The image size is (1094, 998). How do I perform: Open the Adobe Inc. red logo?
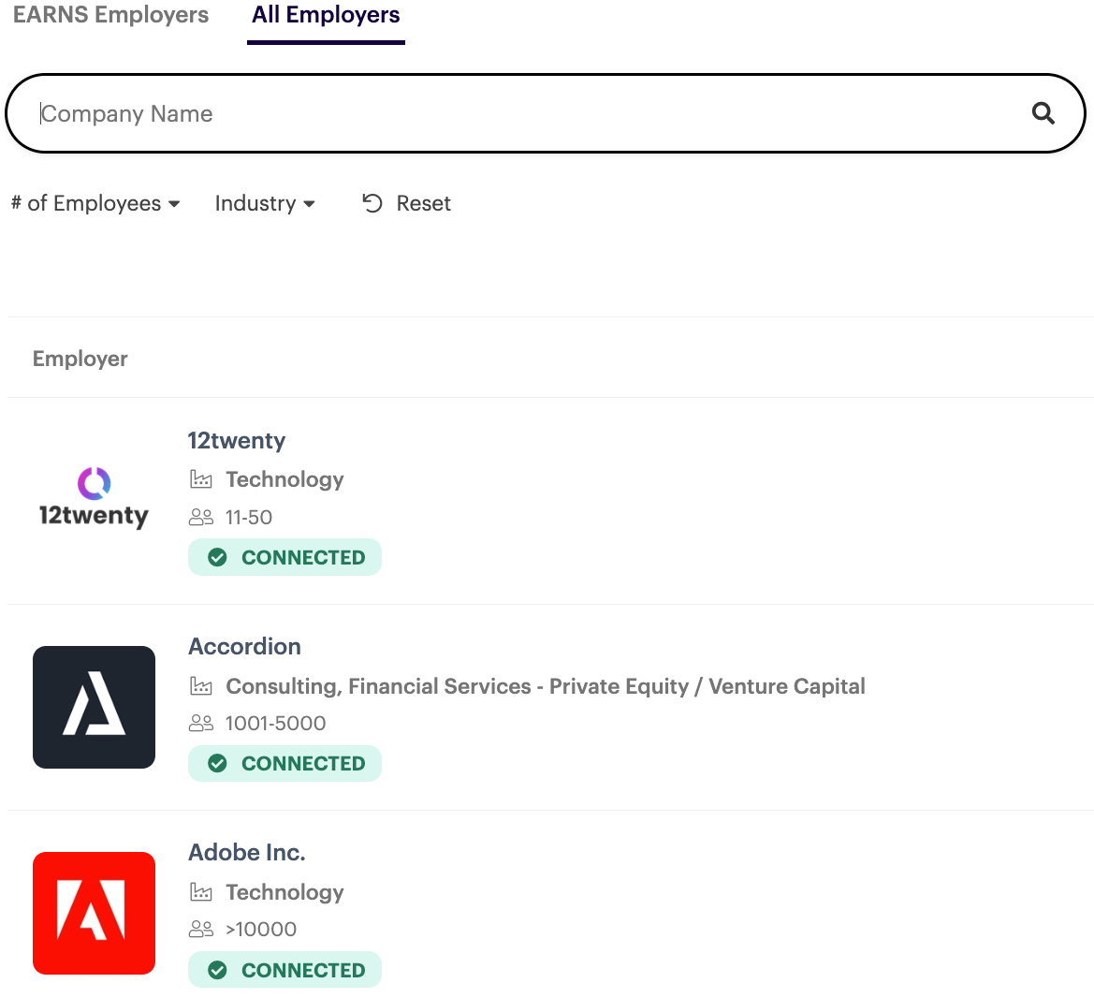(x=94, y=913)
